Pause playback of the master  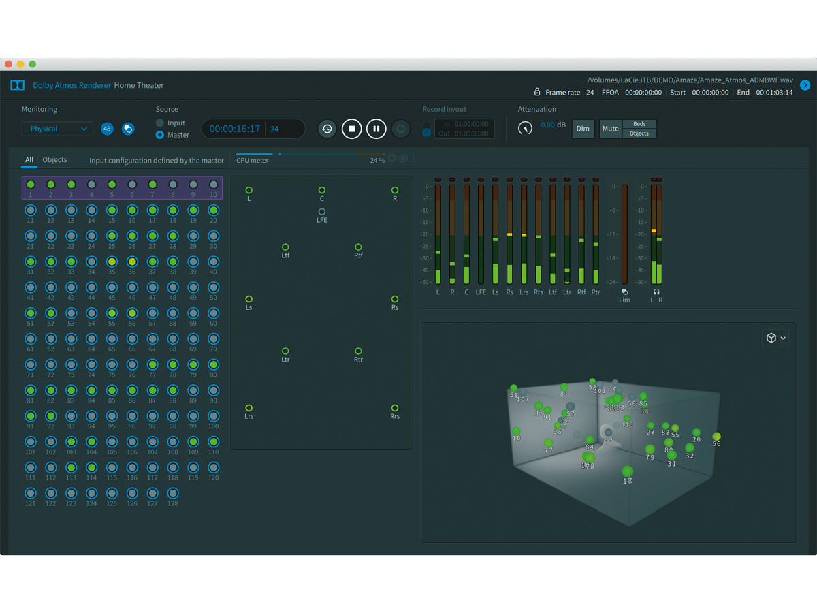pyautogui.click(x=376, y=129)
